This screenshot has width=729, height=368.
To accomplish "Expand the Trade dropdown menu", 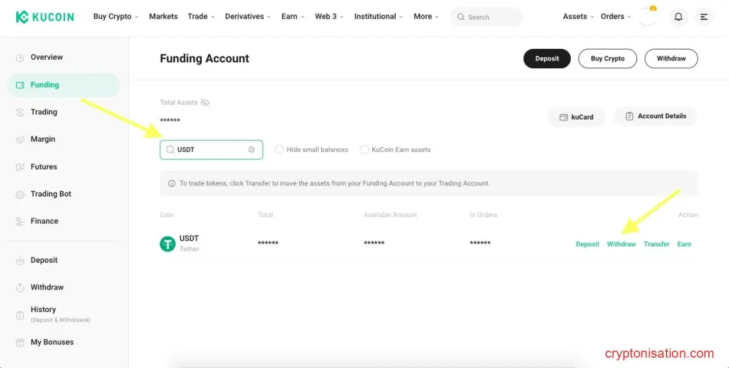I will point(201,16).
